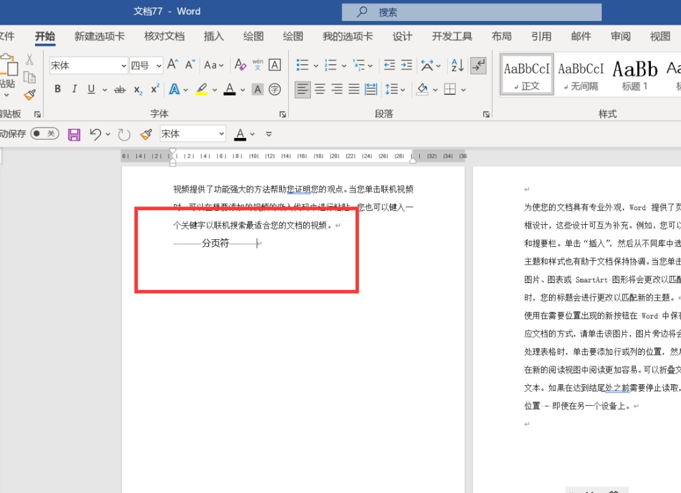
Task: Open the 开发工具 tab
Action: click(452, 36)
